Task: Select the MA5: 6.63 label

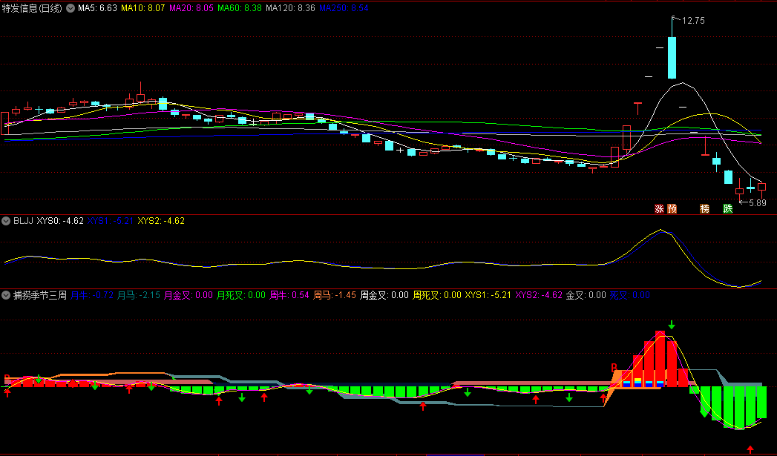Action: point(98,8)
